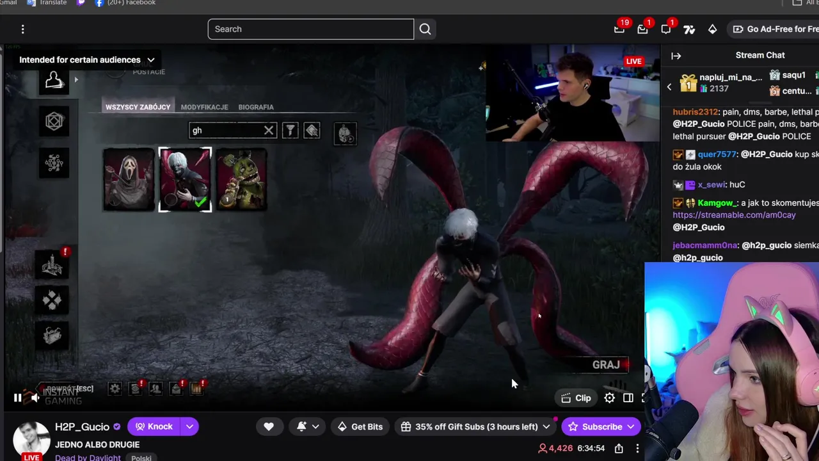
Task: Click the Bits diamond icon in header
Action: pyautogui.click(x=712, y=29)
